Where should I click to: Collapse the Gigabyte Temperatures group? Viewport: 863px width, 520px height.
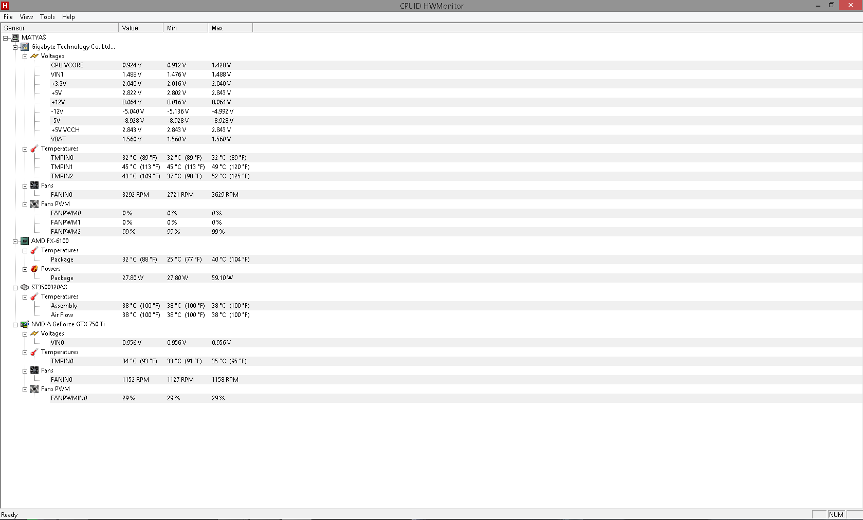(x=25, y=149)
